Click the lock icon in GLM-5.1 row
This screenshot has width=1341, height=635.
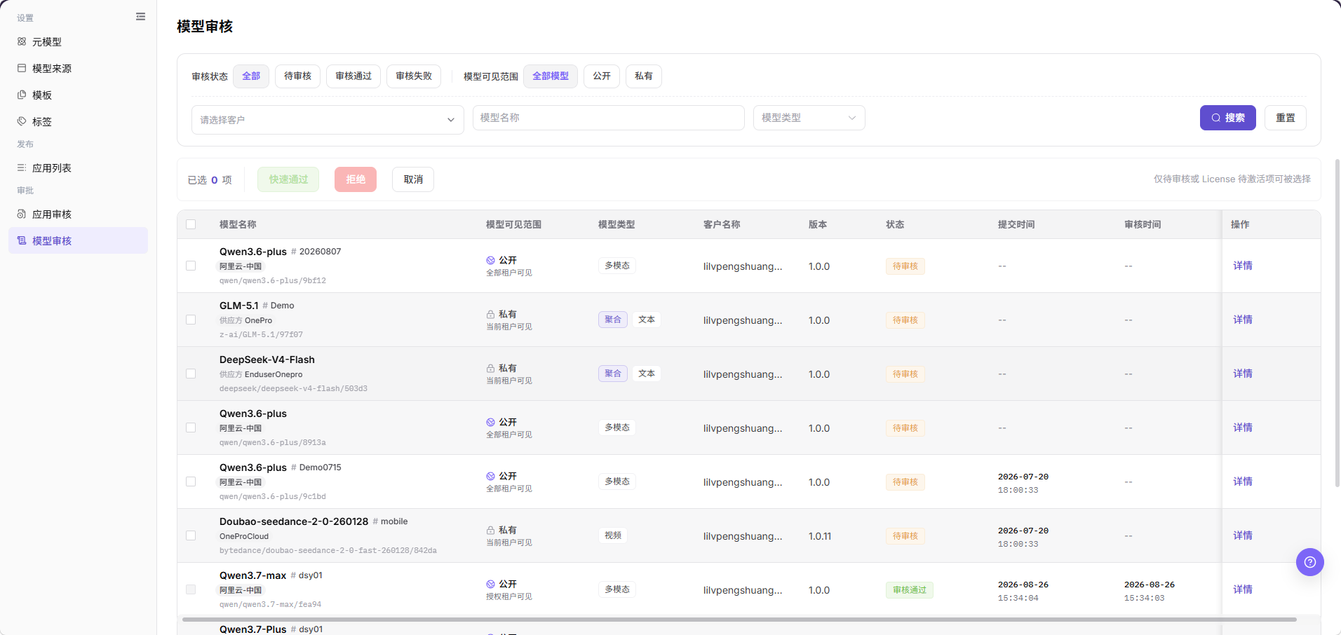pos(491,314)
